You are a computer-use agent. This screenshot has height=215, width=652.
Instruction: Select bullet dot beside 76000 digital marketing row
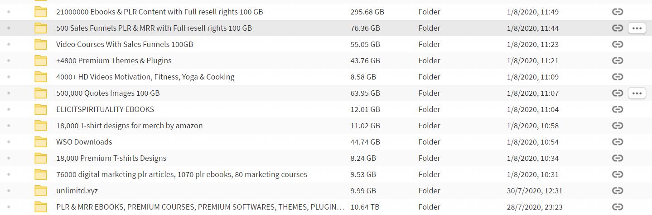pyautogui.click(x=9, y=174)
